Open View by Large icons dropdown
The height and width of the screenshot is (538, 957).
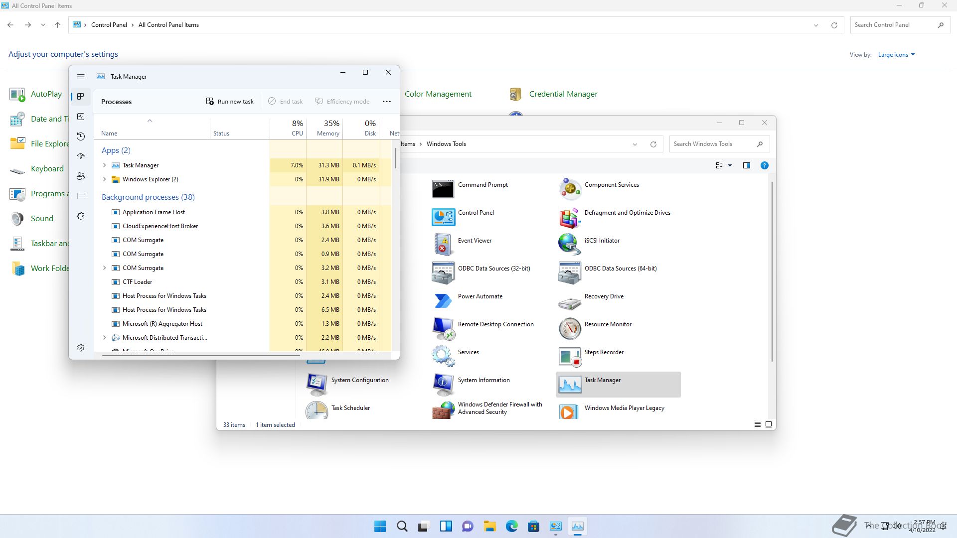coord(896,55)
